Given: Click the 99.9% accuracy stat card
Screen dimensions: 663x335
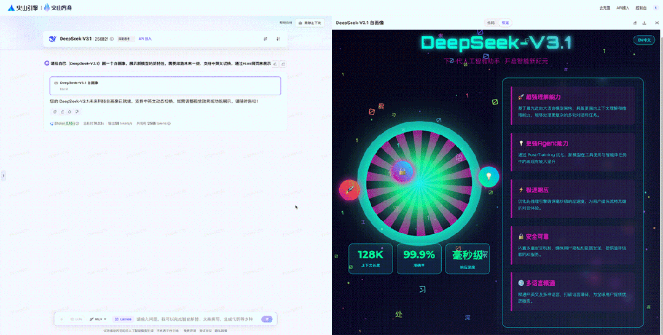Looking at the screenshot, I should coord(419,259).
